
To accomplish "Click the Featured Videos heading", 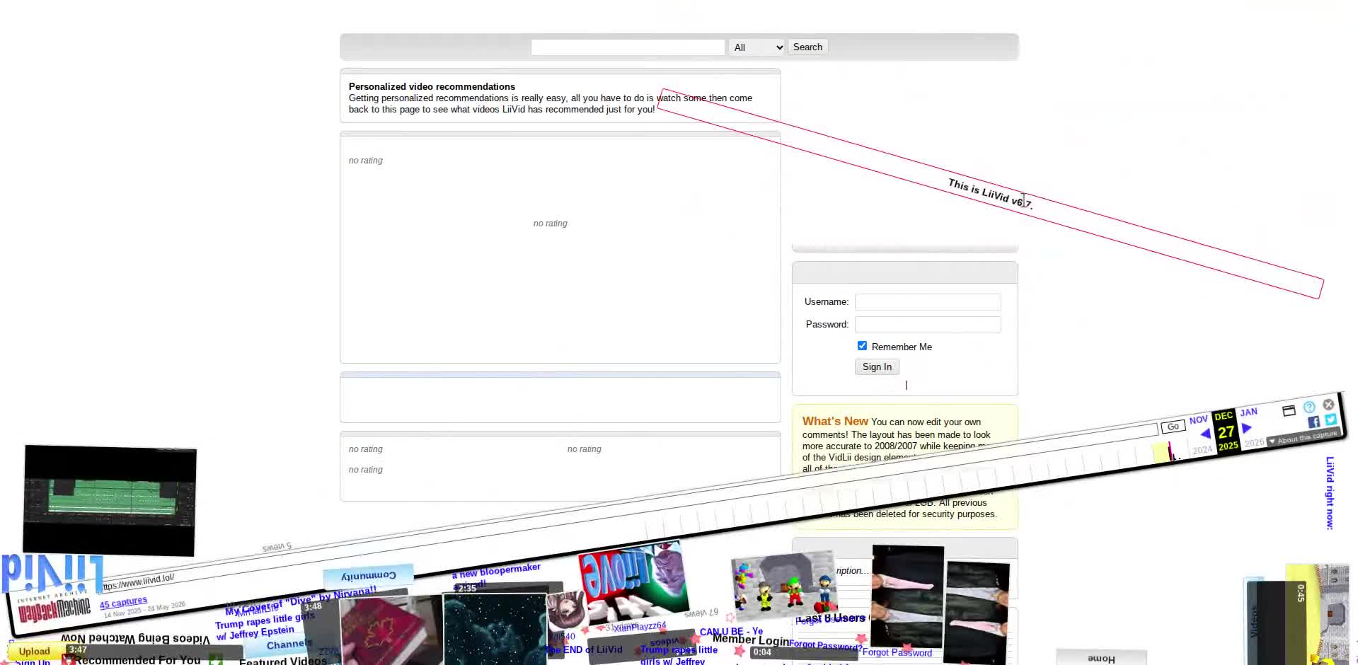I will [283, 661].
